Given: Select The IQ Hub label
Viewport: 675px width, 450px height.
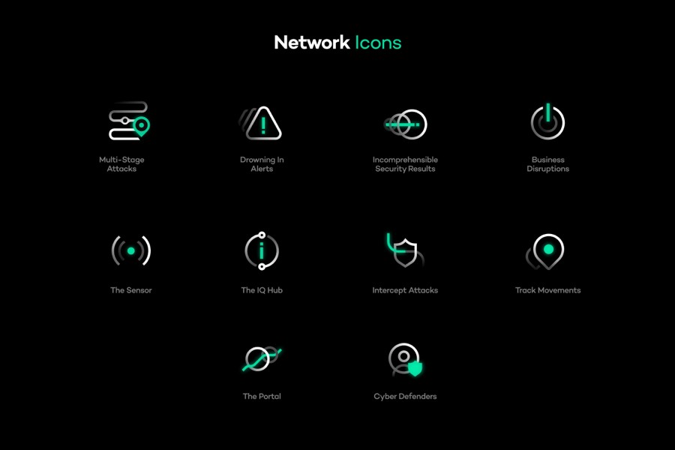Looking at the screenshot, I should pos(262,290).
